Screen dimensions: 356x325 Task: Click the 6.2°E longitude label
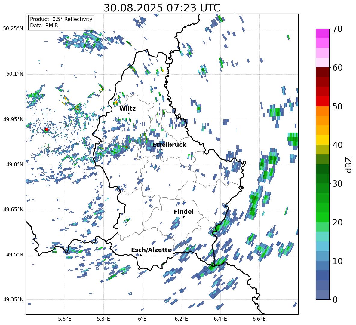point(181,319)
